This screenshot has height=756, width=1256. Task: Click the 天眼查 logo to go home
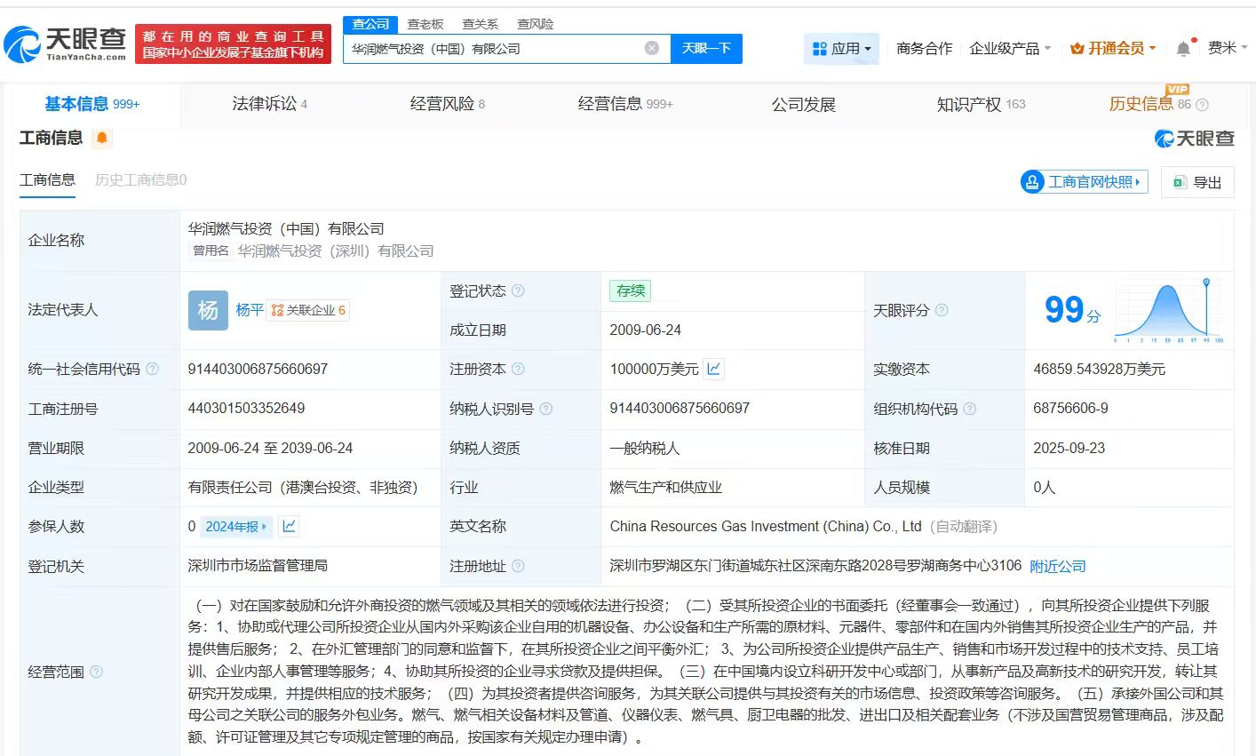click(x=66, y=44)
